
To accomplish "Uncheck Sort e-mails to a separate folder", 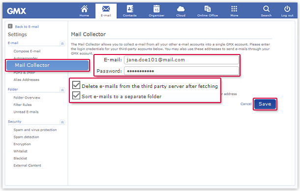I will [76, 95].
